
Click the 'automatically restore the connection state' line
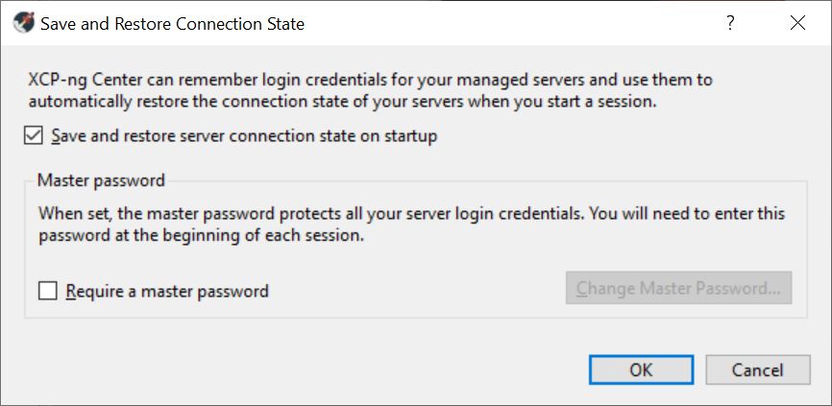tap(343, 101)
